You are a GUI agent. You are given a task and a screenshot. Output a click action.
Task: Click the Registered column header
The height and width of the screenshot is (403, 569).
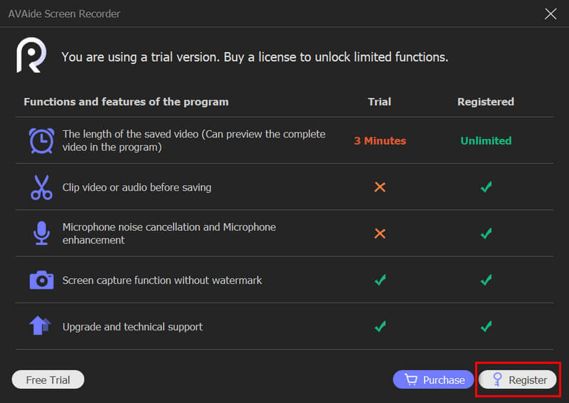(486, 102)
